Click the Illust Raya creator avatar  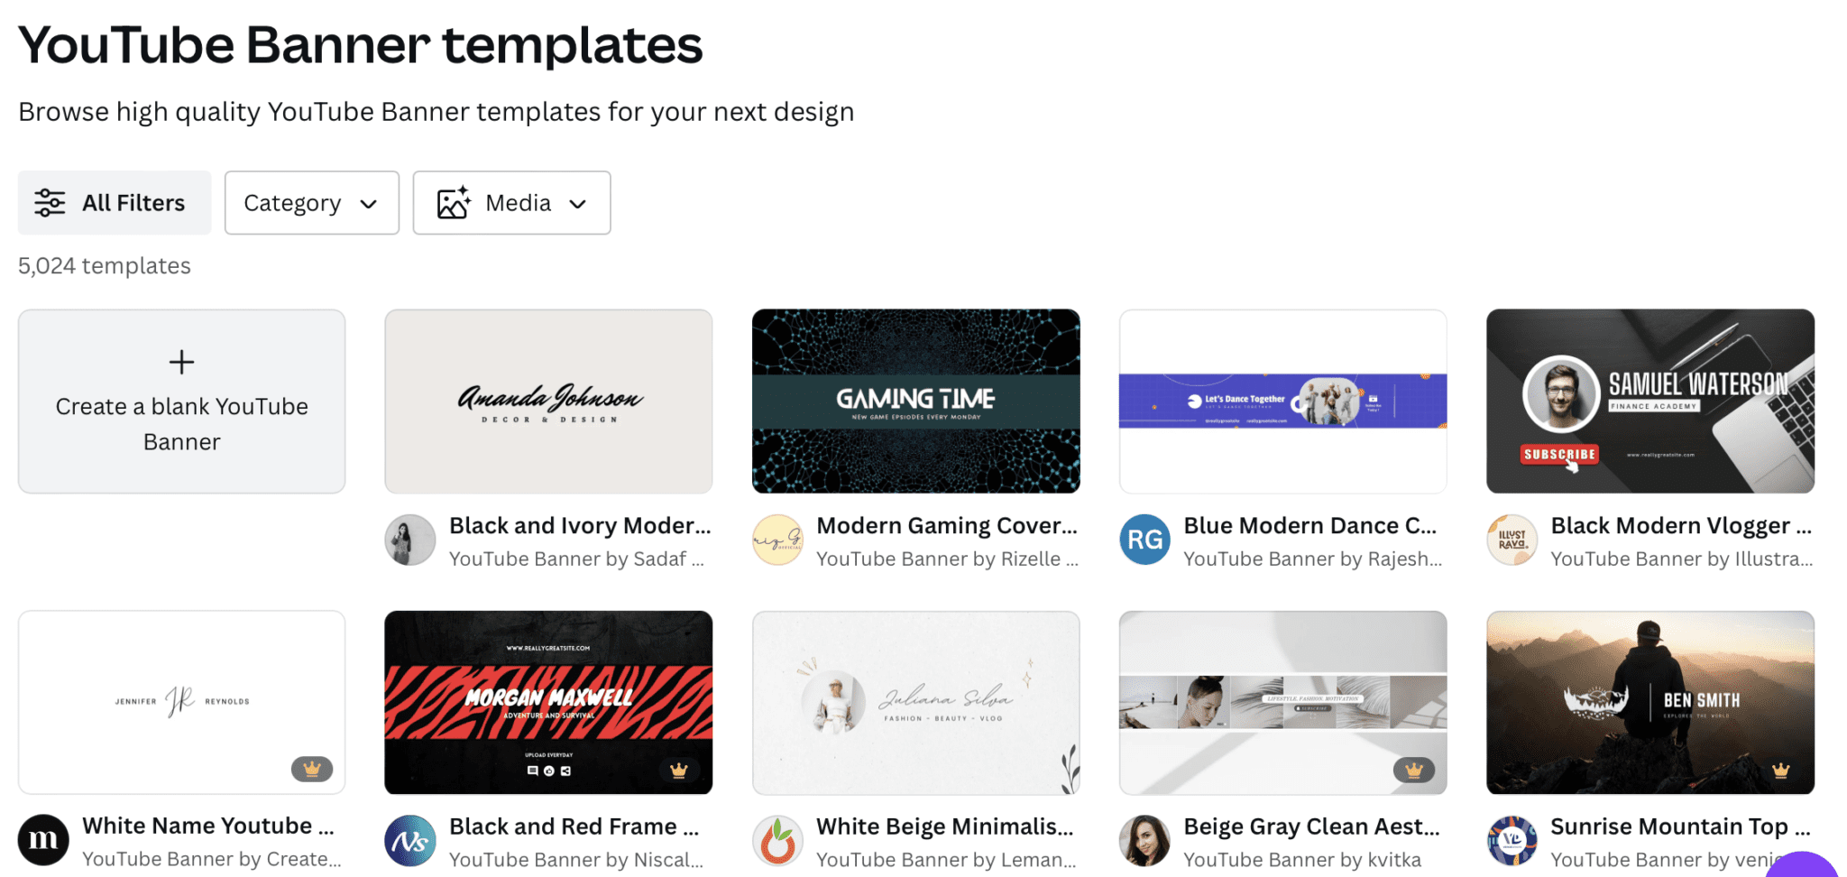[1512, 540]
